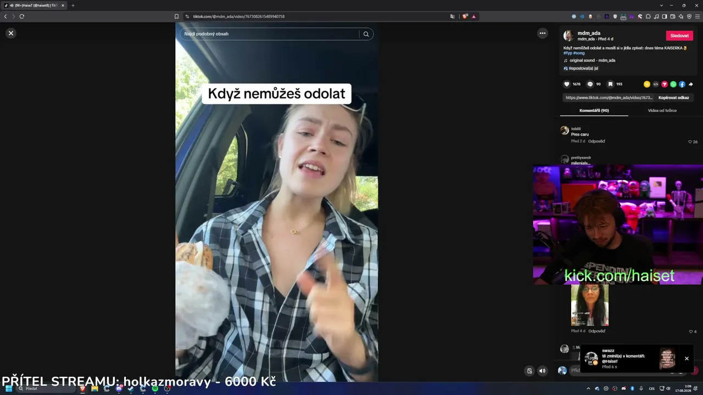This screenshot has height=395, width=703.
Task: Reload the page with the refresh icon
Action: (22, 16)
